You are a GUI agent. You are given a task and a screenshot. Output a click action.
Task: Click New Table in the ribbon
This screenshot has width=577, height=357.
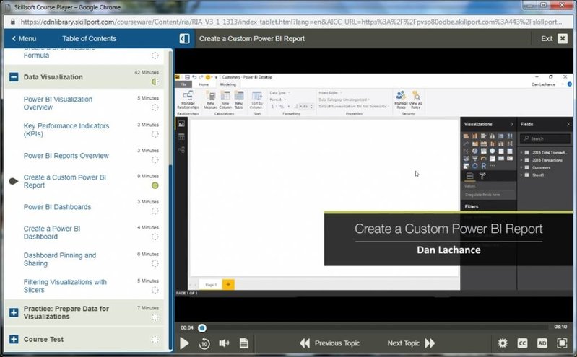click(239, 100)
